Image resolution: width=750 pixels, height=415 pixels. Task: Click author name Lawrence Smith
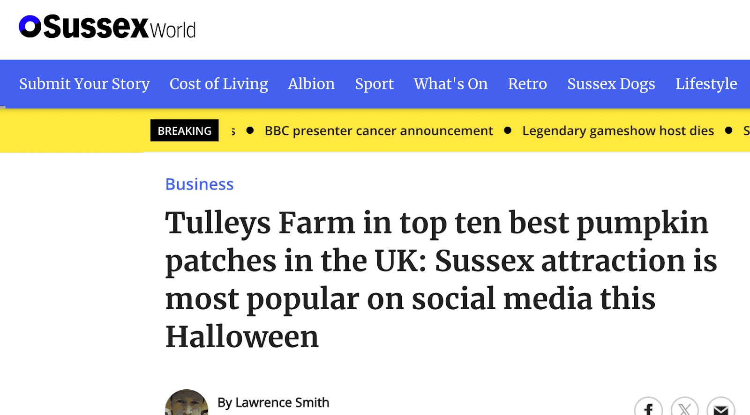pyautogui.click(x=273, y=402)
